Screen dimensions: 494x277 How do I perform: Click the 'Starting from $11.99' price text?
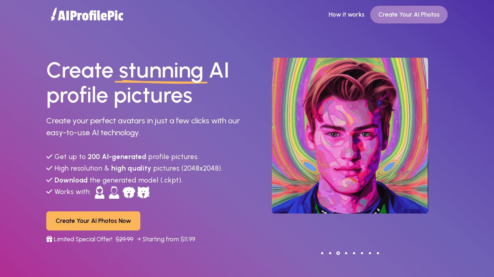coord(169,239)
